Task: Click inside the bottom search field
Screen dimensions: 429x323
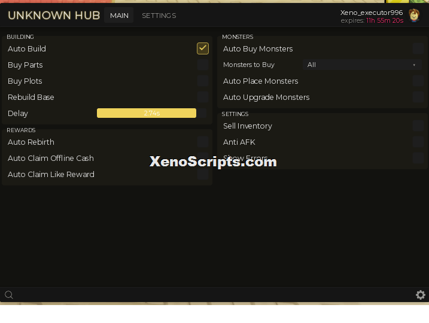Action: click(x=214, y=295)
